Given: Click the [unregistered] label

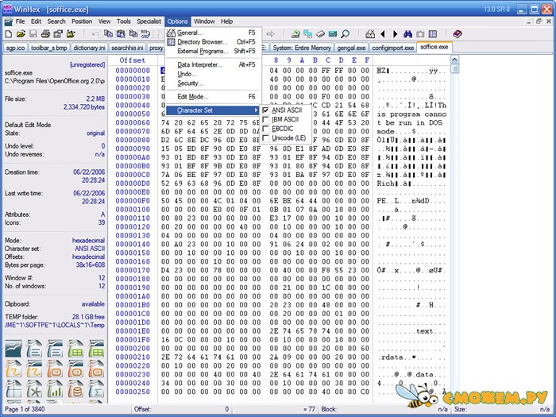Looking at the screenshot, I should click(87, 65).
